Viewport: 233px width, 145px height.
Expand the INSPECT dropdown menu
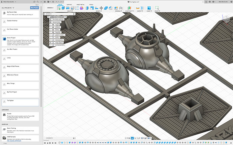(x=140, y=11)
